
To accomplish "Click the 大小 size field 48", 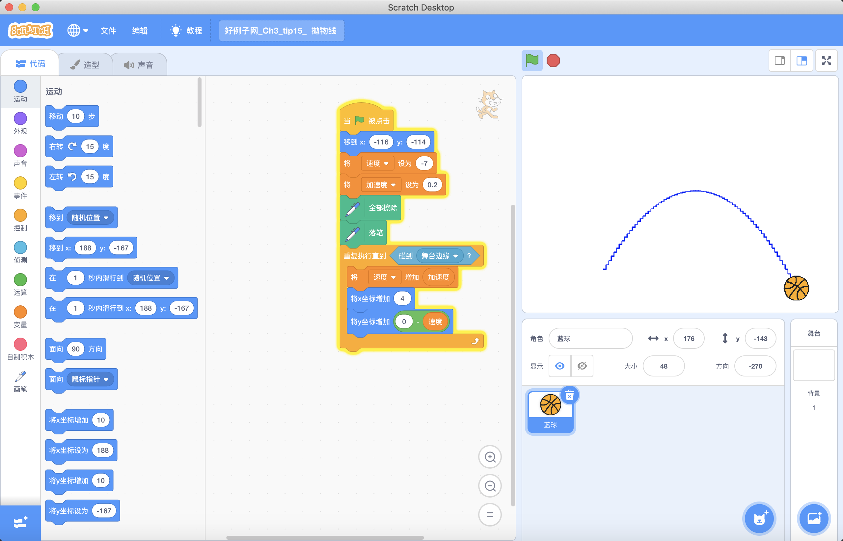I will [664, 366].
